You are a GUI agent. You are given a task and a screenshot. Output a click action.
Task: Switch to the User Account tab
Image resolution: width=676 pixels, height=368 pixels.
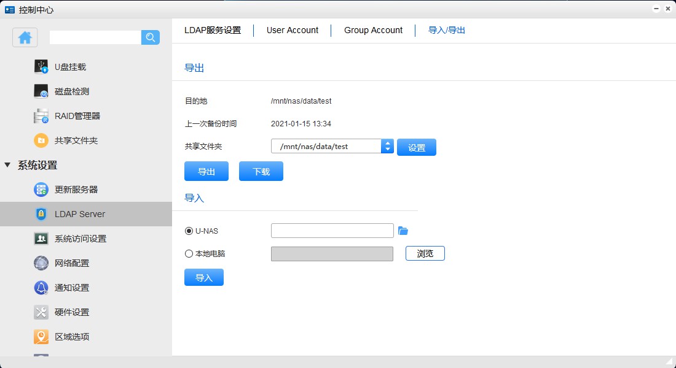point(293,30)
